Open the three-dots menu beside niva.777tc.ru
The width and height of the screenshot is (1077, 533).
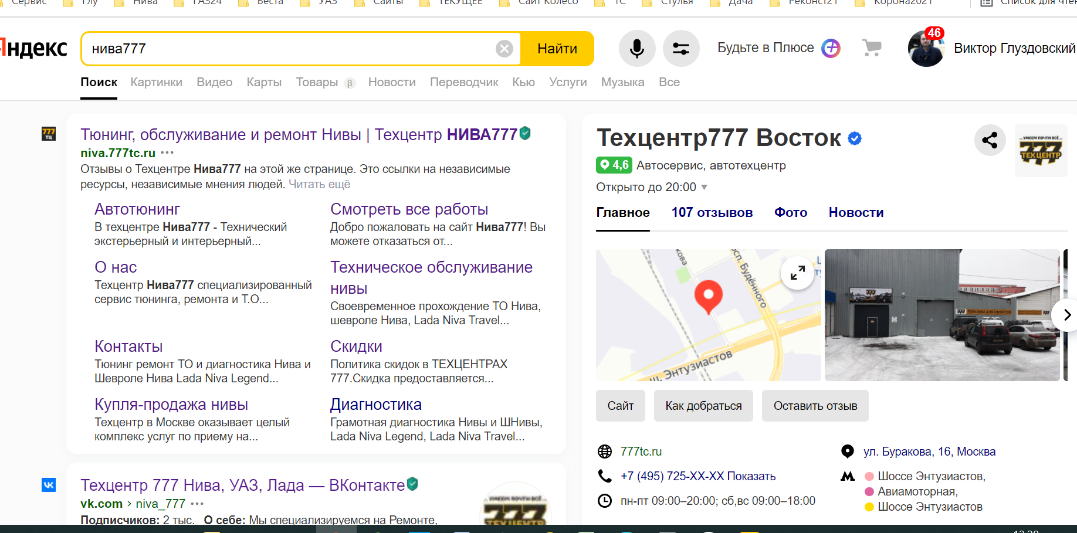tap(167, 153)
